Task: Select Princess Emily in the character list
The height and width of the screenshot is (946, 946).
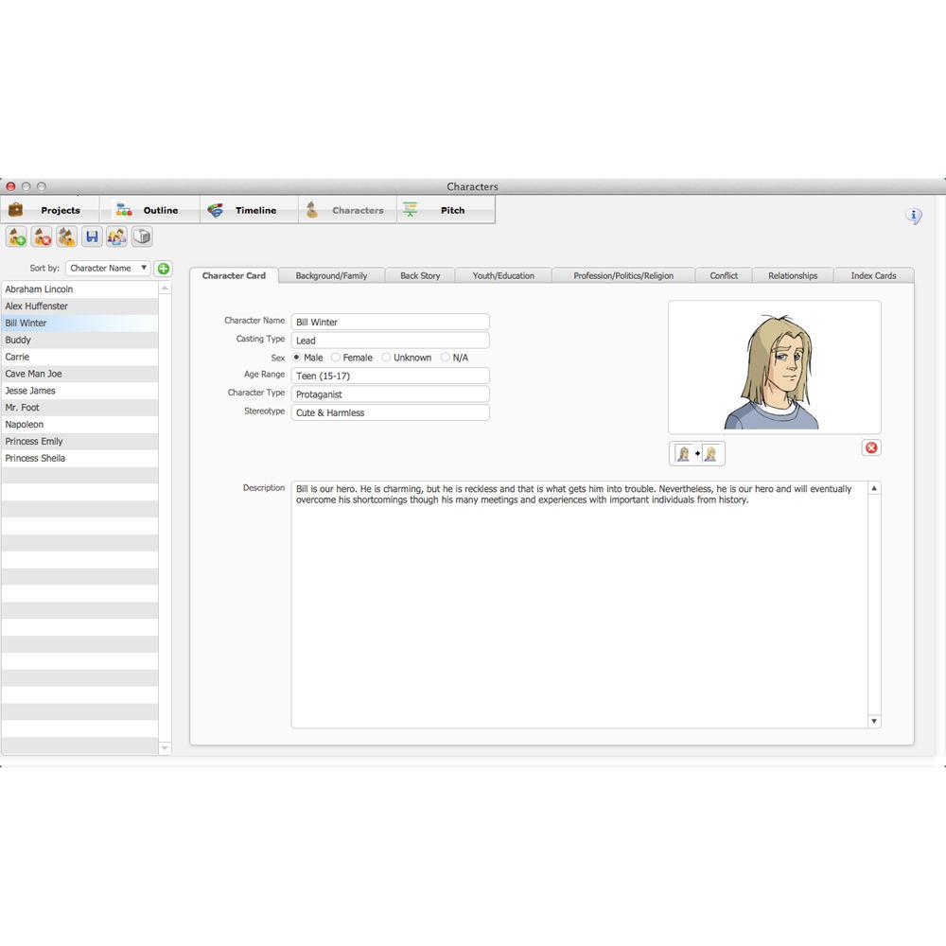Action: pyautogui.click(x=34, y=442)
